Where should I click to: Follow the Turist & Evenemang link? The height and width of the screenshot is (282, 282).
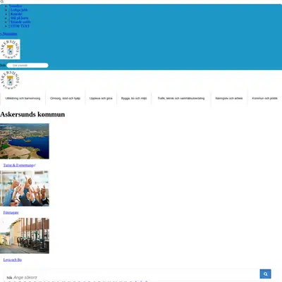[18, 165]
